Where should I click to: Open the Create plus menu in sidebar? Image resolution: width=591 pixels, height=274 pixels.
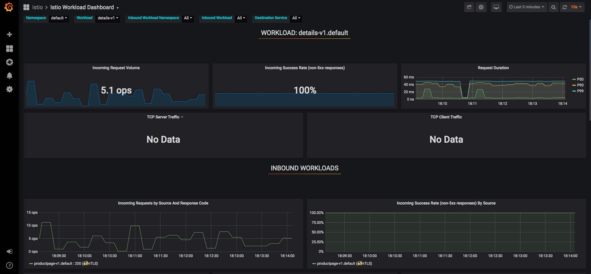coord(10,34)
